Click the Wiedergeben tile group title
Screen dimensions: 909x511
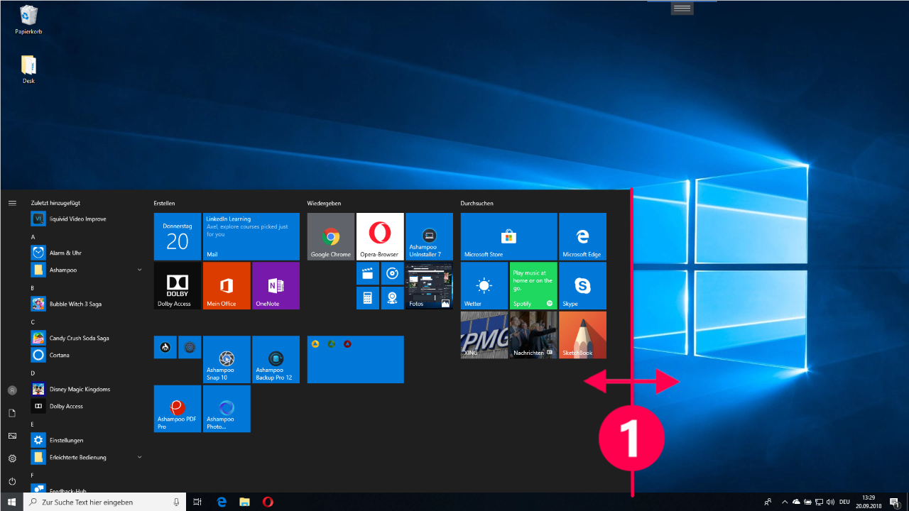click(x=324, y=203)
